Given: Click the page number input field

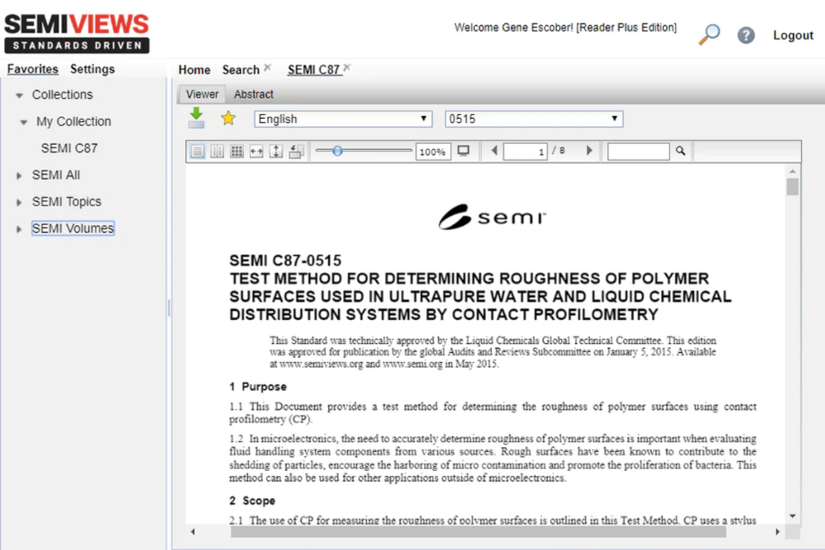Looking at the screenshot, I should point(525,151).
